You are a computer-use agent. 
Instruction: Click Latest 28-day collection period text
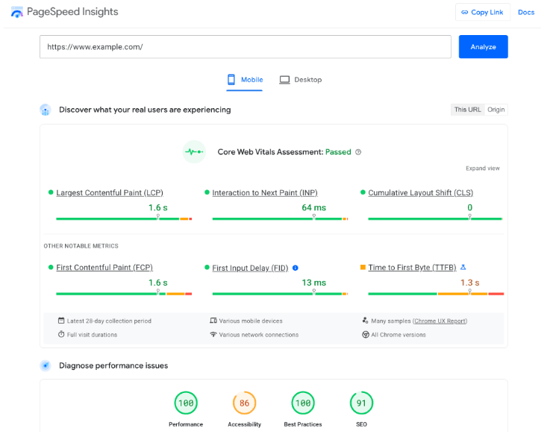(109, 321)
